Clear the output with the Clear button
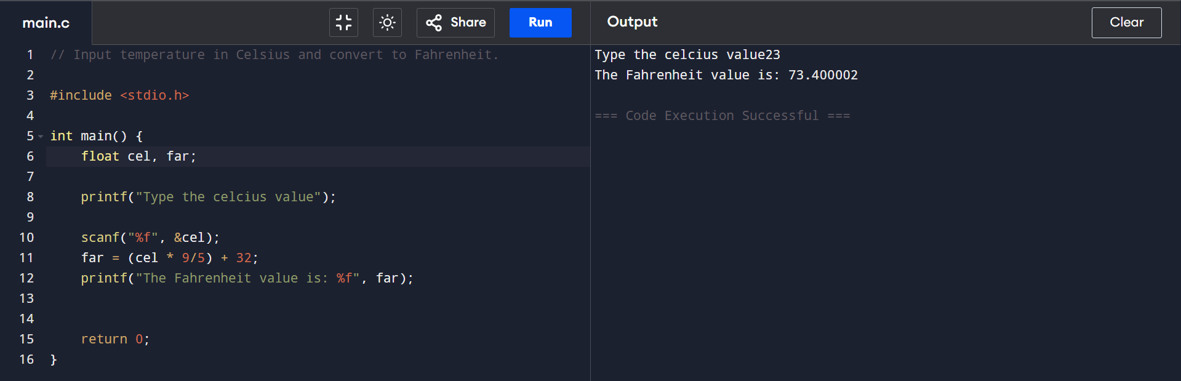Viewport: 1181px width, 381px height. click(x=1126, y=23)
